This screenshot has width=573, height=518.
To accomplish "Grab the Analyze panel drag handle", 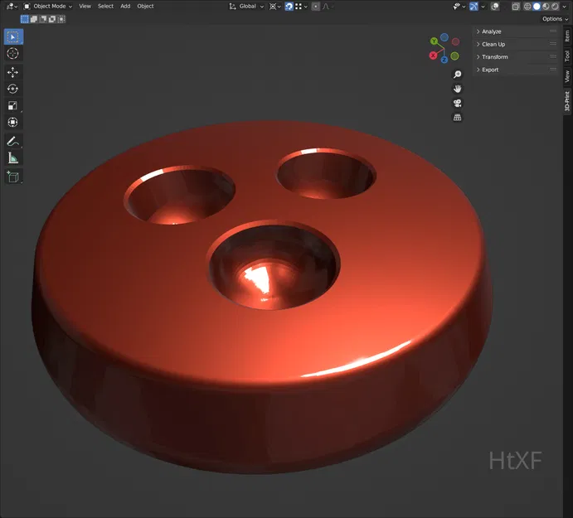I will [553, 31].
